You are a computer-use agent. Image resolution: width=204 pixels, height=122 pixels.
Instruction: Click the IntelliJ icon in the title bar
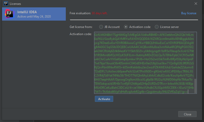coord(6,4)
